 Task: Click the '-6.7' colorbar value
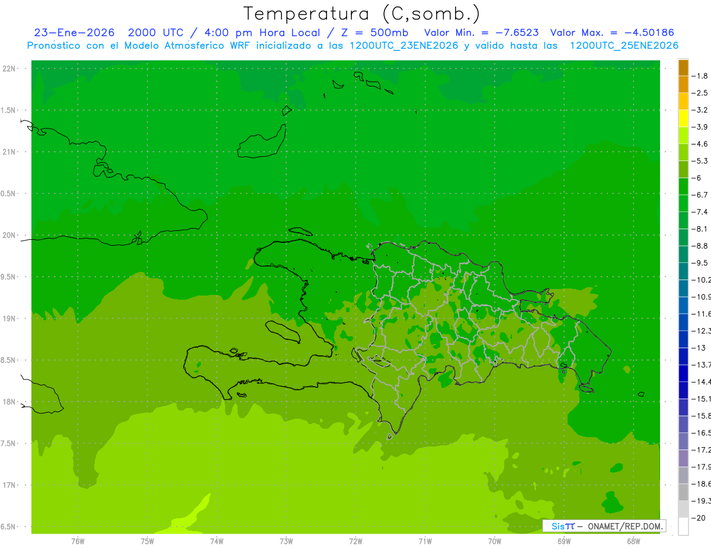[x=701, y=195]
